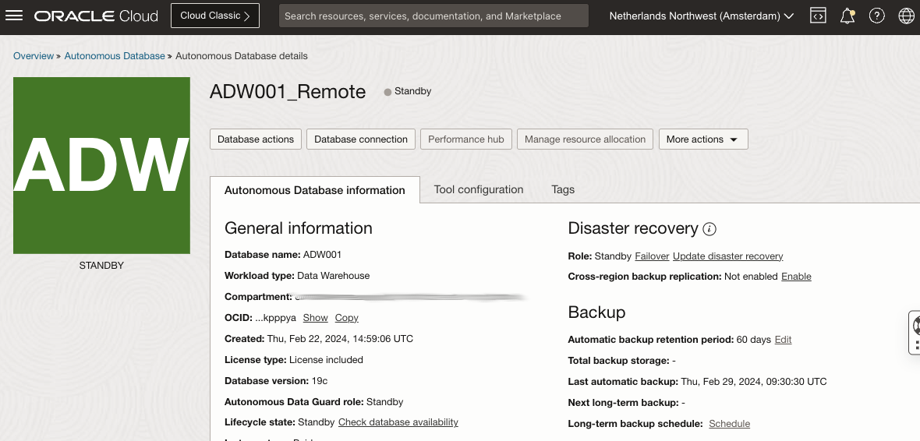Click the Disaster recovery info icon
Screen dimensions: 920x441
709,229
